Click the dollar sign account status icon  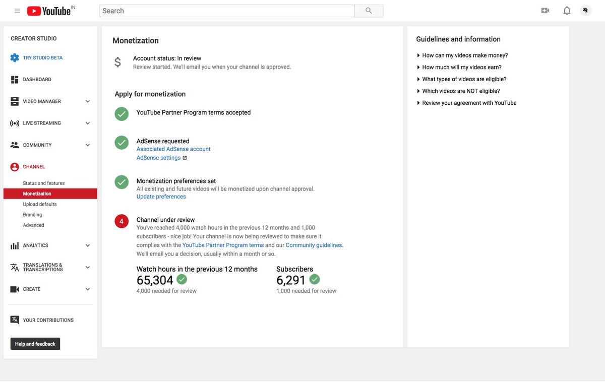(117, 62)
